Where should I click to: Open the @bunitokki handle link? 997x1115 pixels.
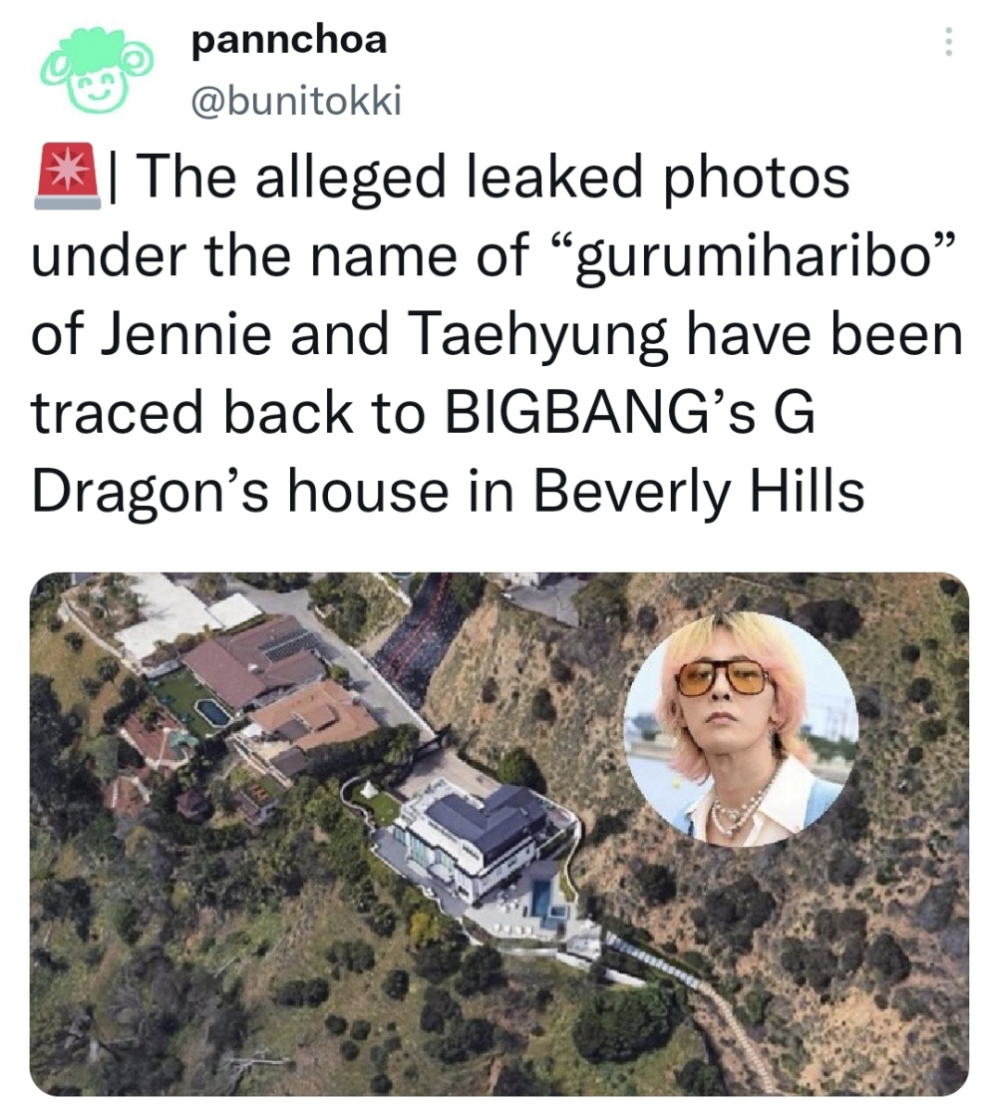pyautogui.click(x=296, y=100)
